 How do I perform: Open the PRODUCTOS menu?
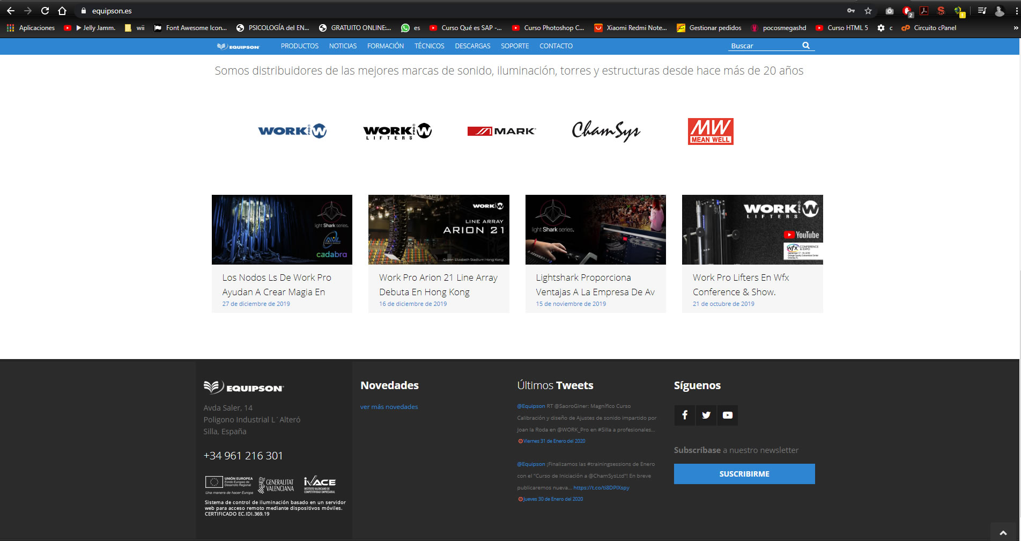click(299, 46)
